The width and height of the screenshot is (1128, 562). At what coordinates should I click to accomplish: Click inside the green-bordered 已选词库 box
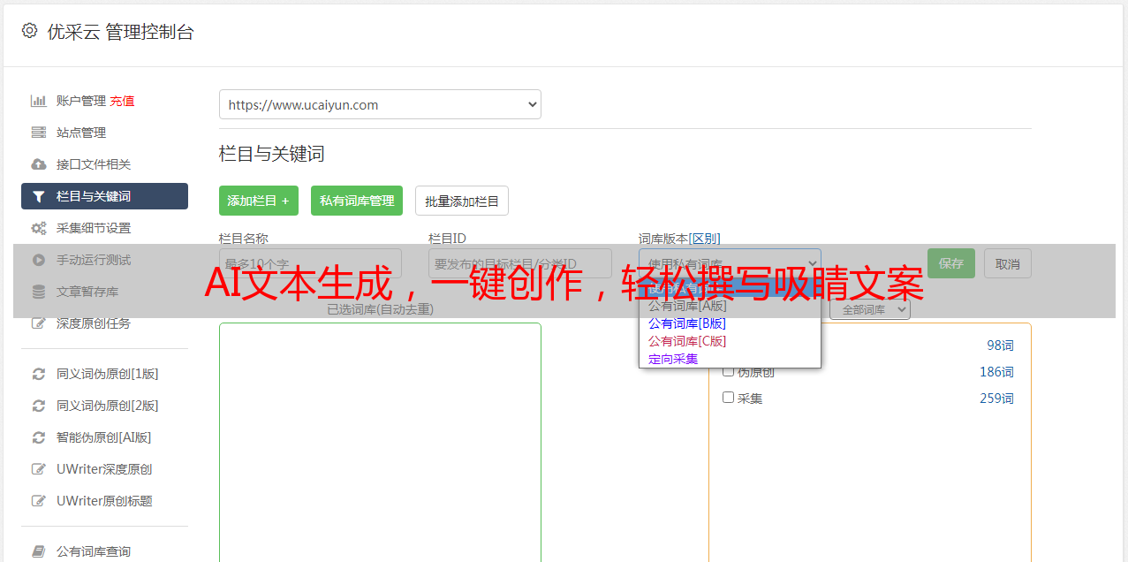[380, 442]
